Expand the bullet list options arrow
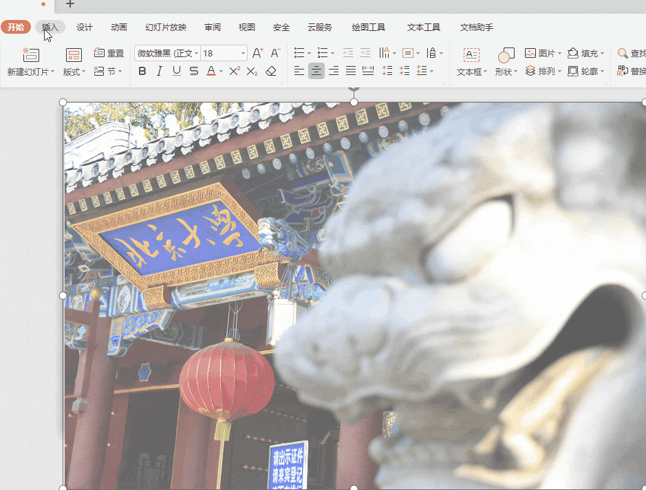 click(310, 54)
